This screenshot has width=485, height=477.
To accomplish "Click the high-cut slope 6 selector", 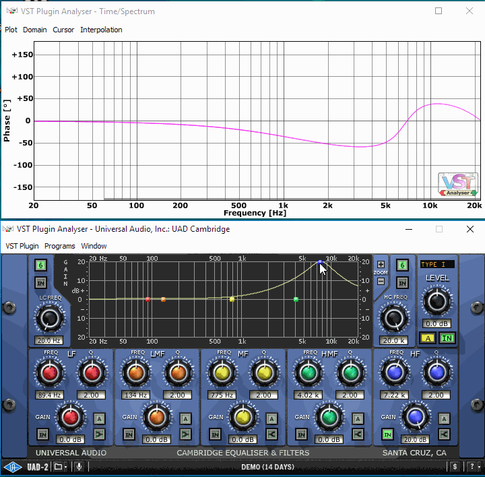I will click(402, 265).
